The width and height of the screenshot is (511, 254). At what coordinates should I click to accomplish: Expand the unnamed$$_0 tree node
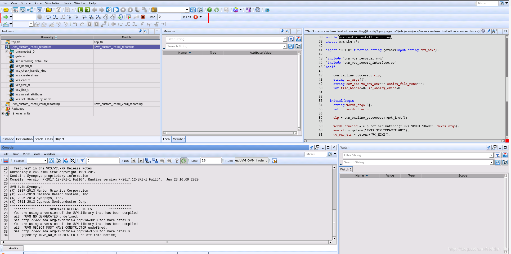(x=7, y=52)
